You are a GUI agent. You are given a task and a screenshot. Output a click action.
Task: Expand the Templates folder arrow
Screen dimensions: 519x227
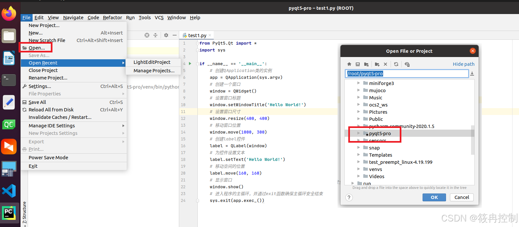[x=358, y=155]
